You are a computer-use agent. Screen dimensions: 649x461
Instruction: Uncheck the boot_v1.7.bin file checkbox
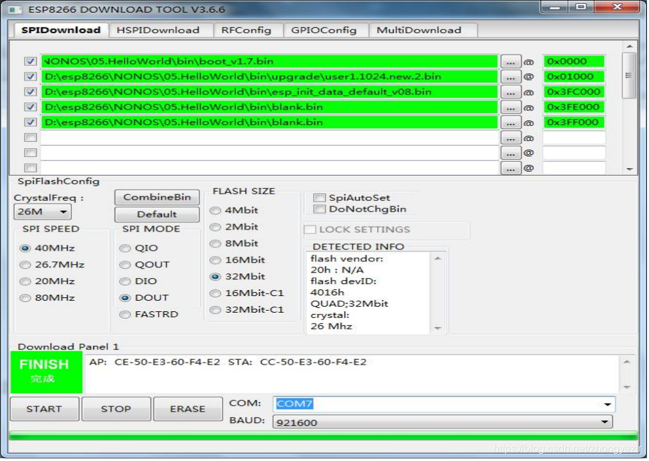click(x=30, y=62)
